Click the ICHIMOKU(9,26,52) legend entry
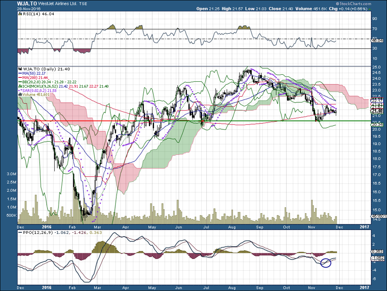Viewport: 387px width, 291px height. point(64,87)
